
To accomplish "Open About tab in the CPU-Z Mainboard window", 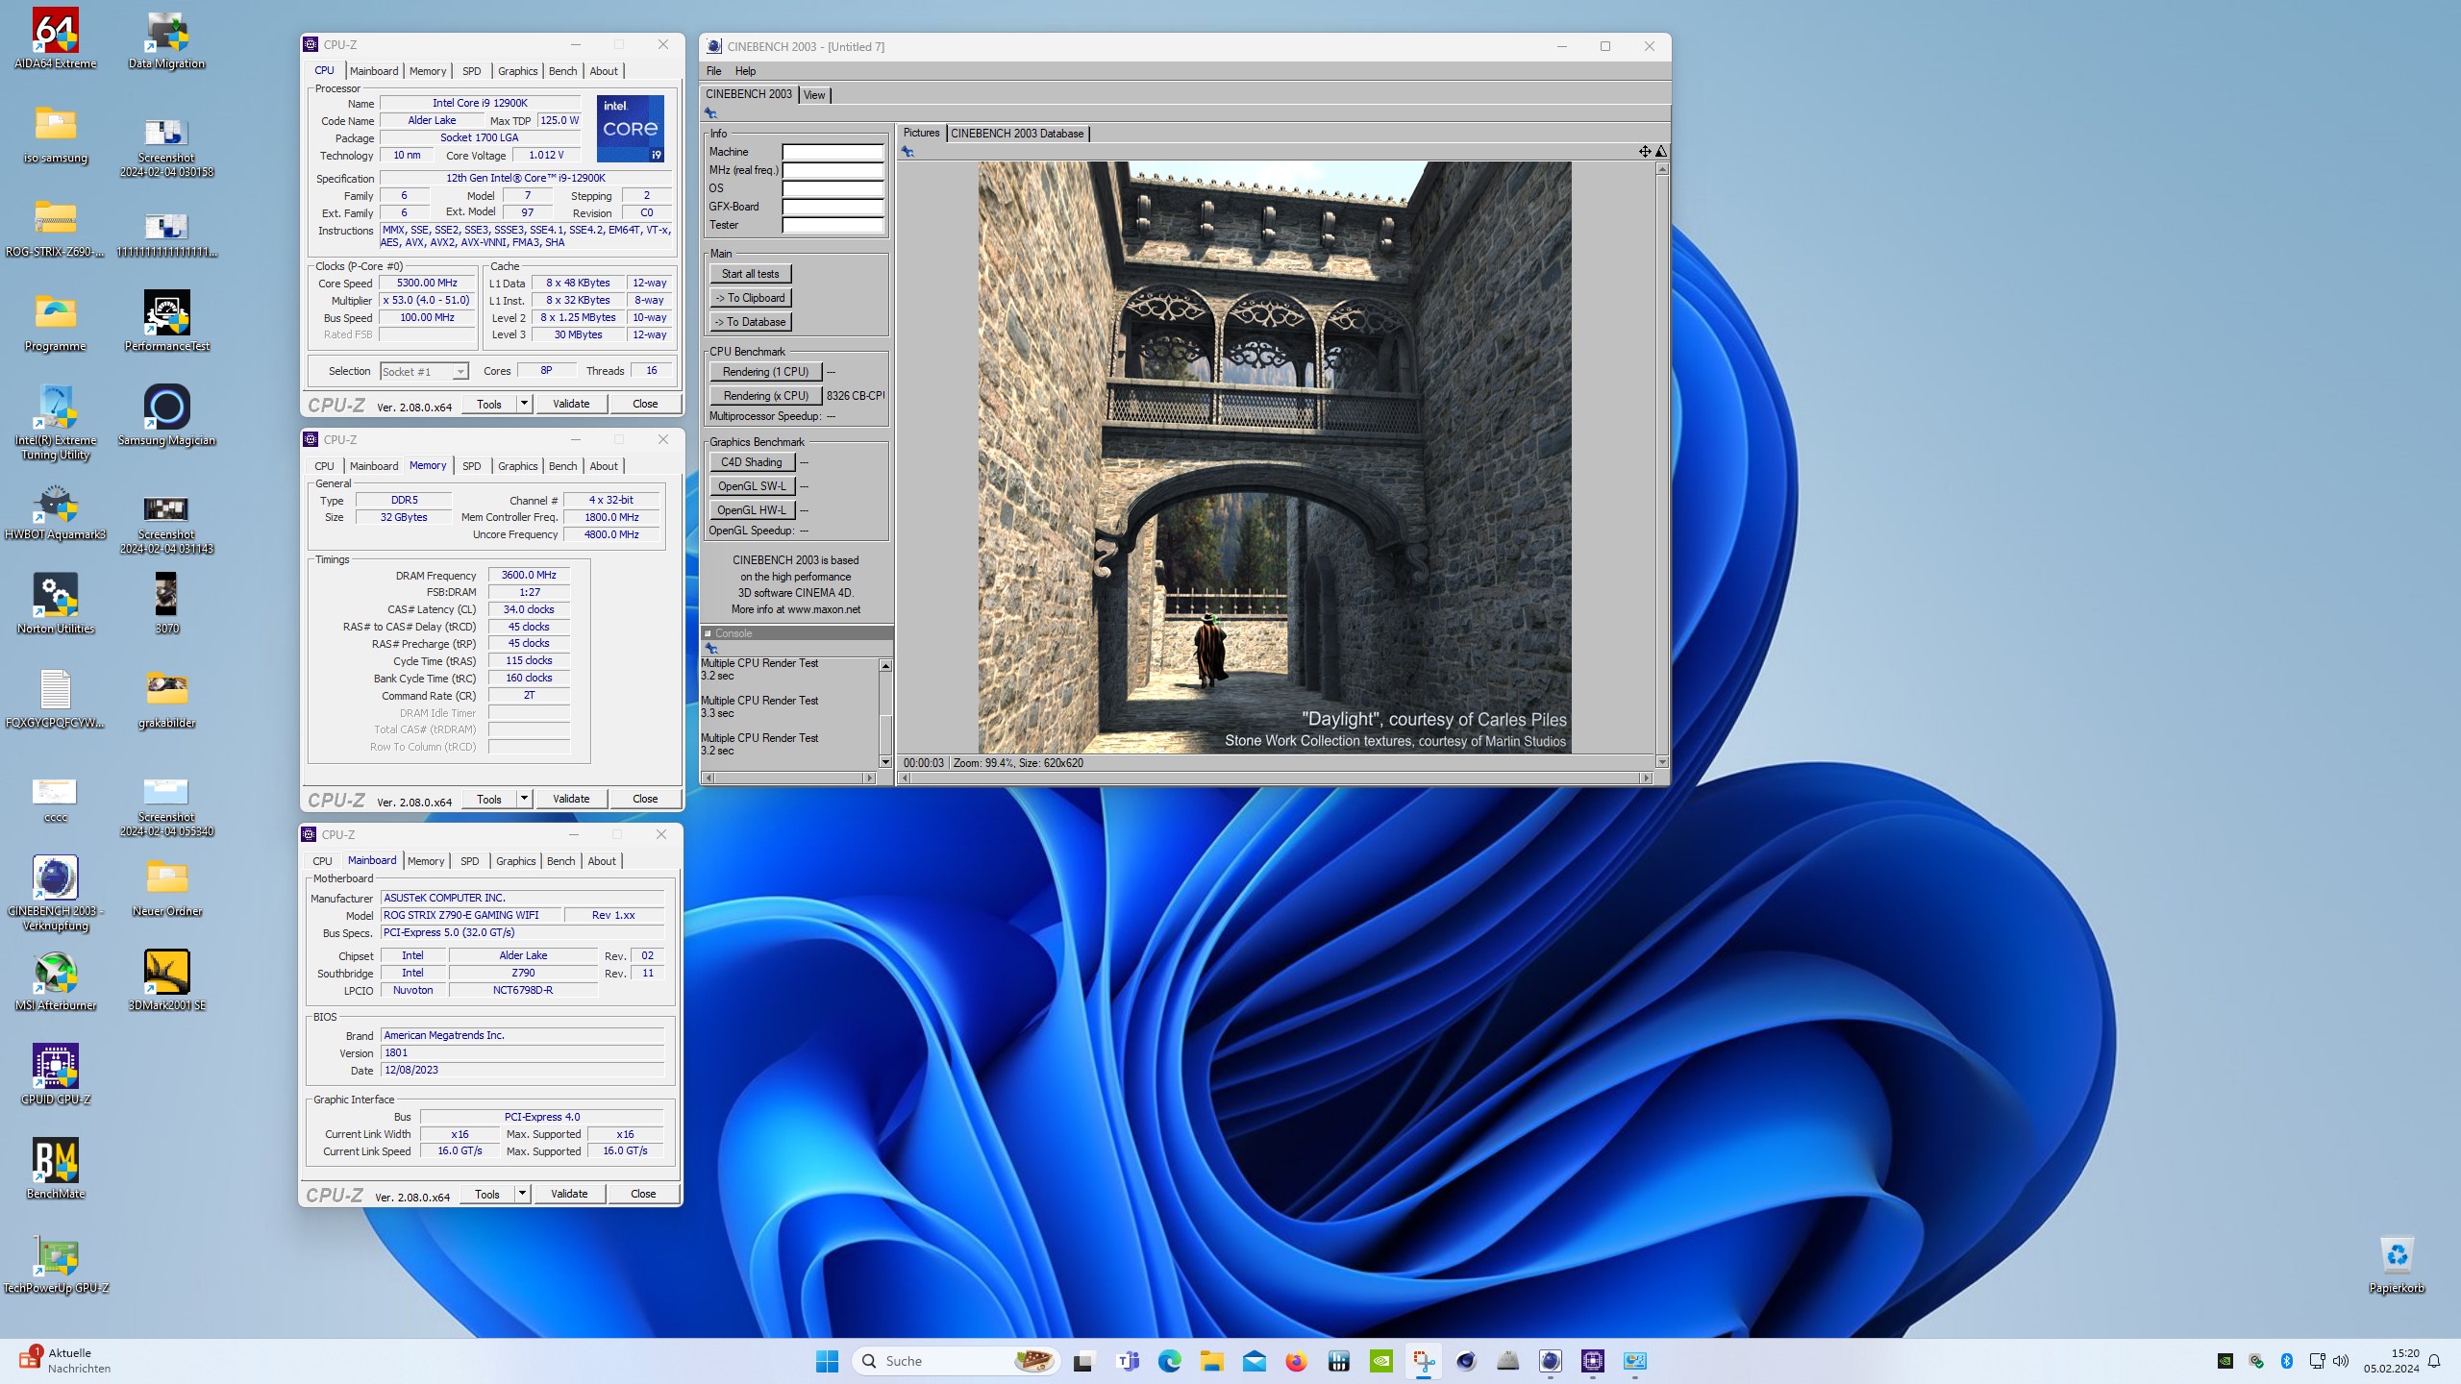I will coord(602,861).
